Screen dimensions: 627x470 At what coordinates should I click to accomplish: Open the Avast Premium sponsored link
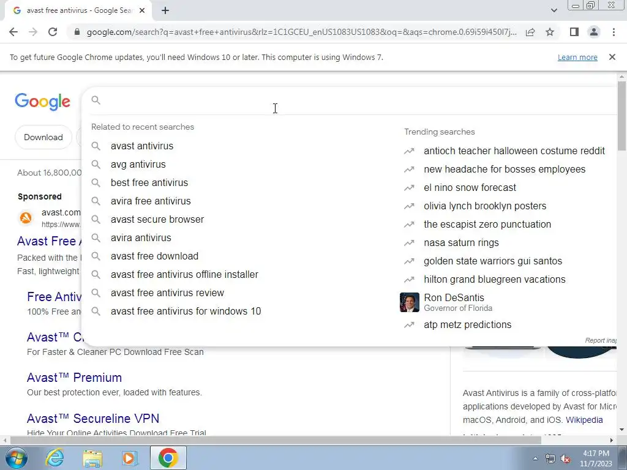[74, 378]
